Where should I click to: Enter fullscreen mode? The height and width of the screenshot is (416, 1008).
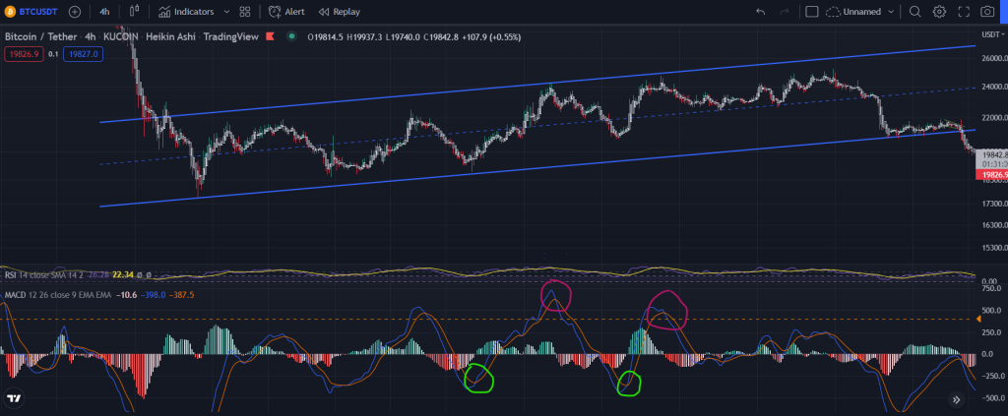pos(964,12)
